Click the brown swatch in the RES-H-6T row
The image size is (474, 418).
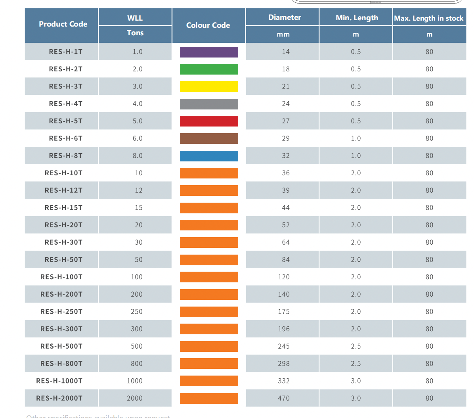(x=209, y=138)
